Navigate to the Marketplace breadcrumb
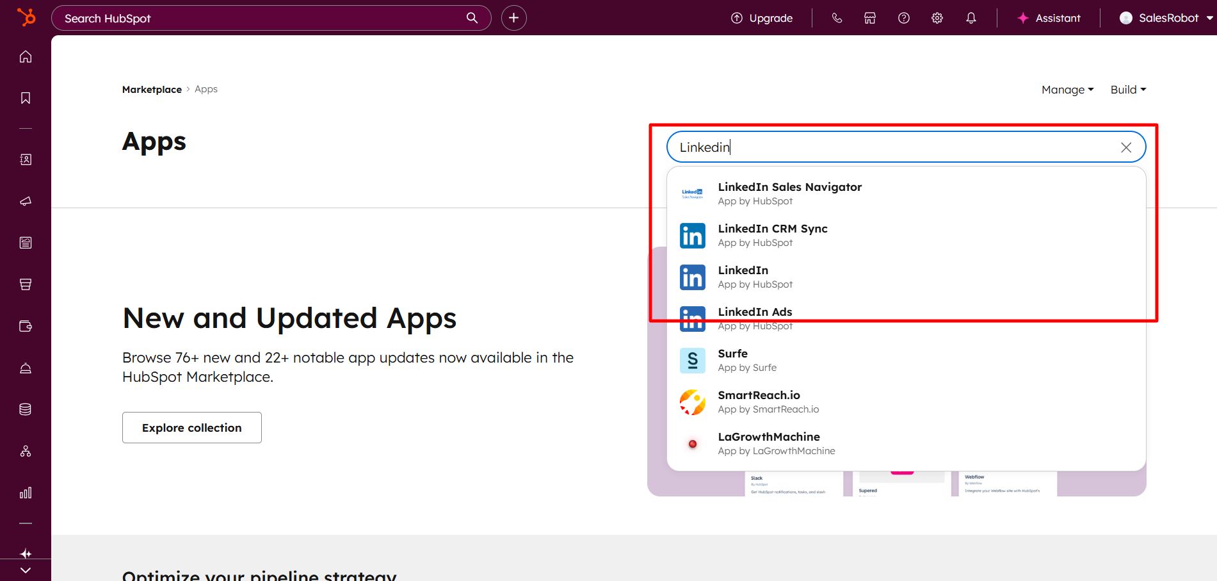 click(x=152, y=89)
